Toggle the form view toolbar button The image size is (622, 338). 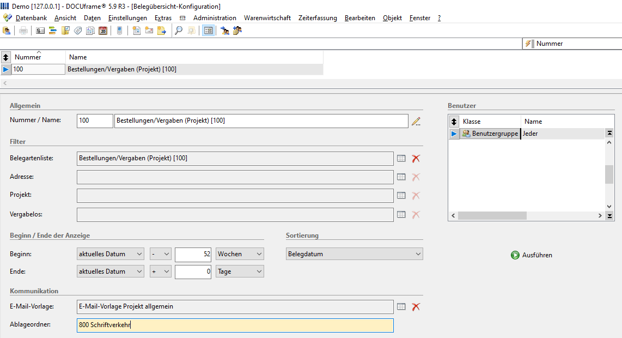pyautogui.click(x=208, y=31)
